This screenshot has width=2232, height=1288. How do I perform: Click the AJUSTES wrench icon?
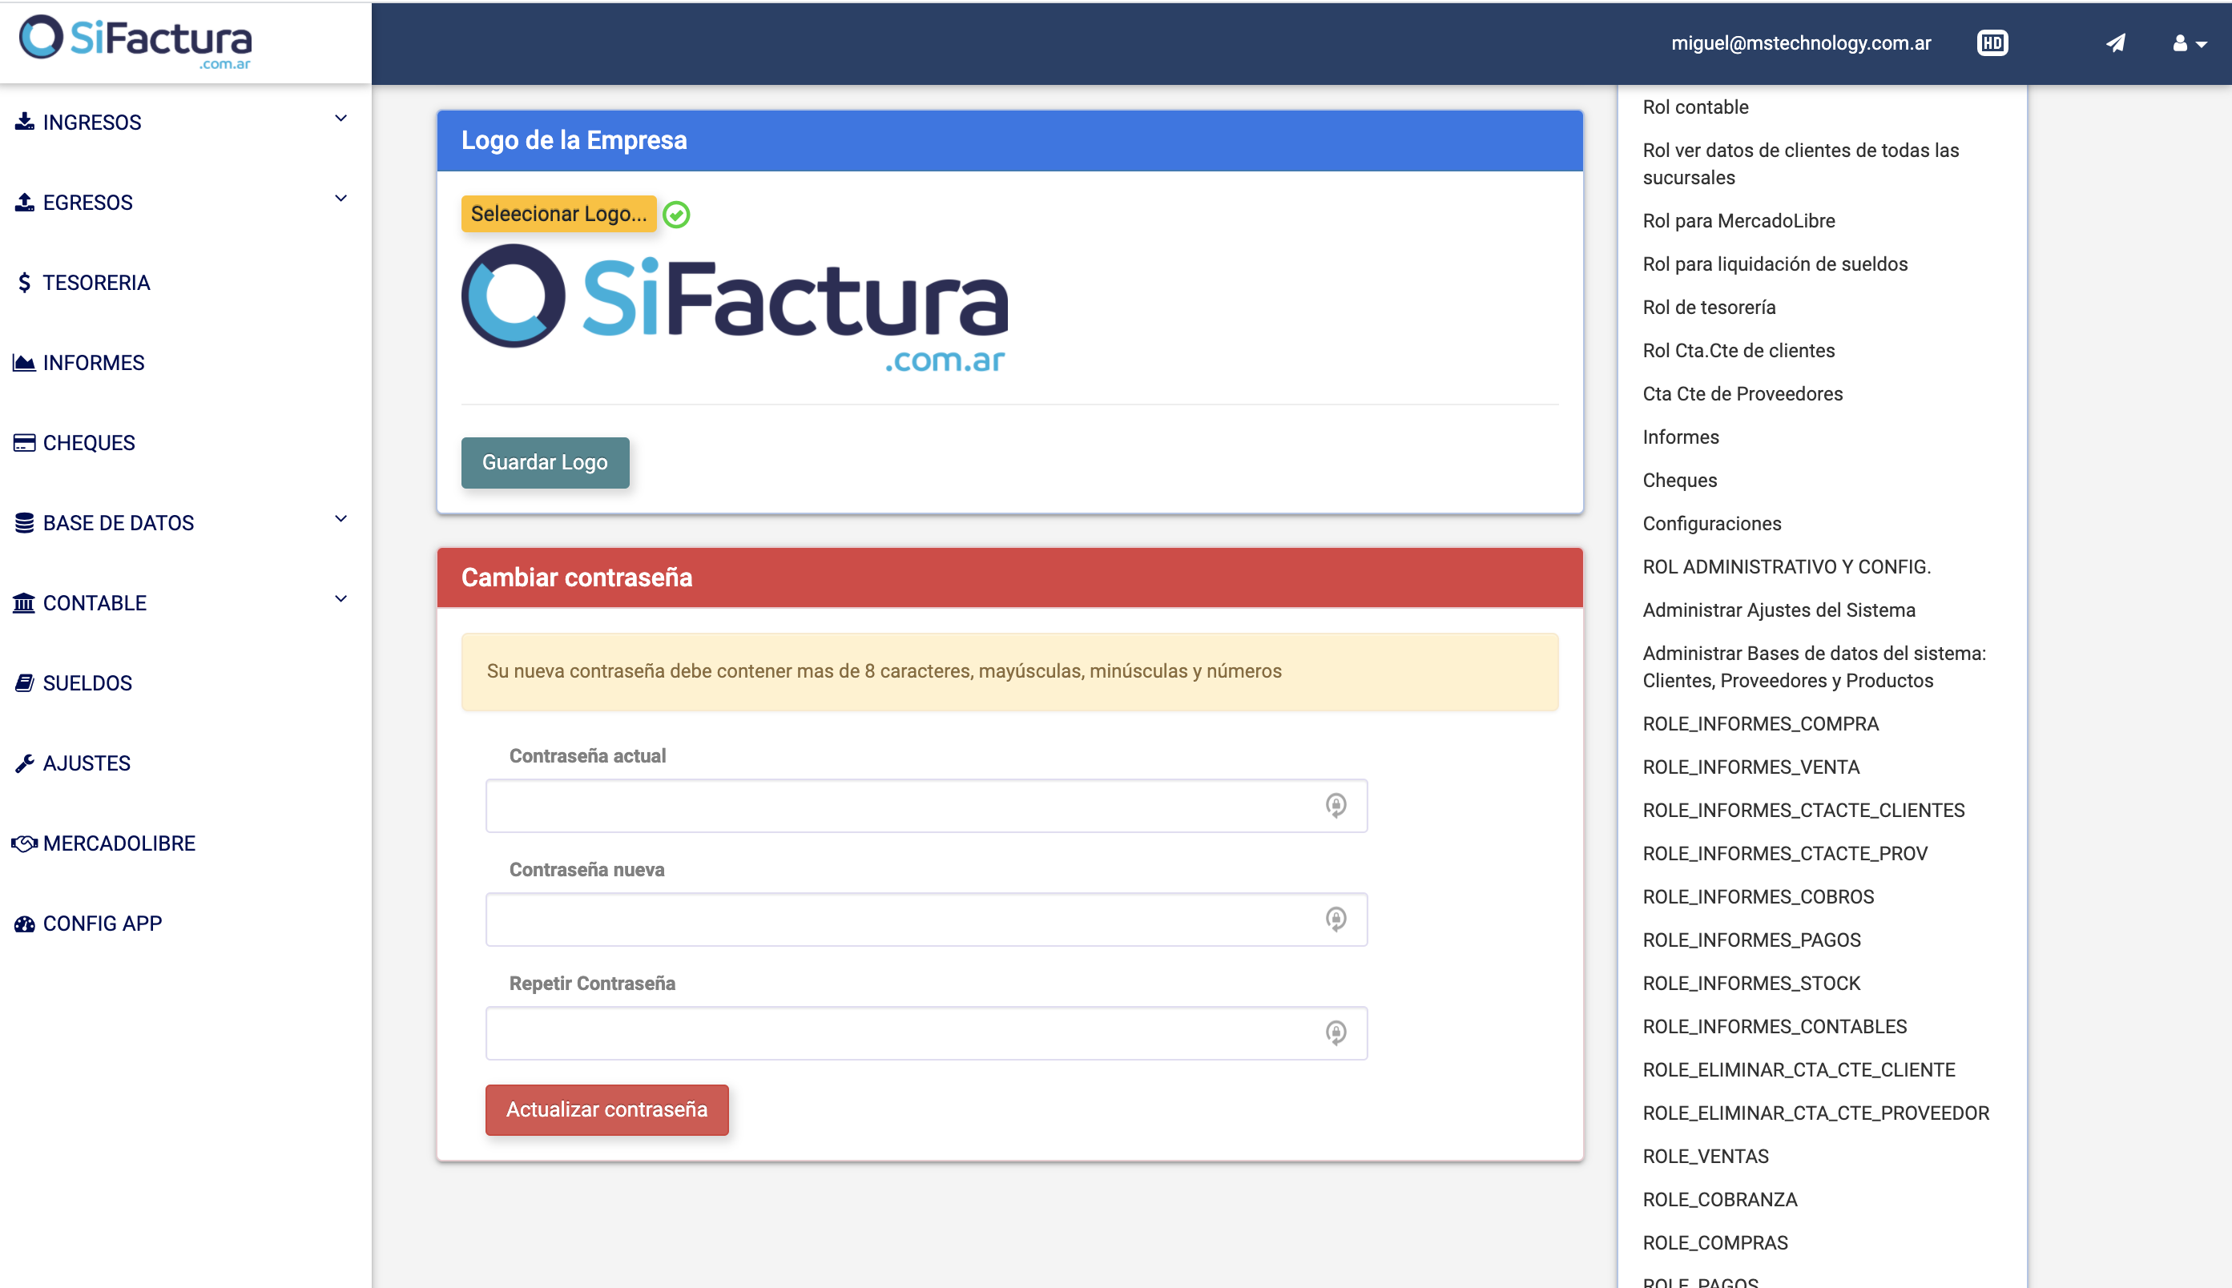pos(25,763)
